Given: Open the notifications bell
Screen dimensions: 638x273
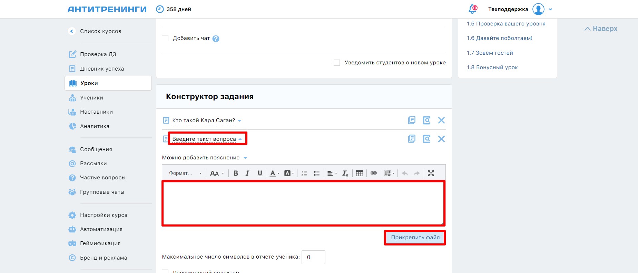Looking at the screenshot, I should pyautogui.click(x=472, y=9).
